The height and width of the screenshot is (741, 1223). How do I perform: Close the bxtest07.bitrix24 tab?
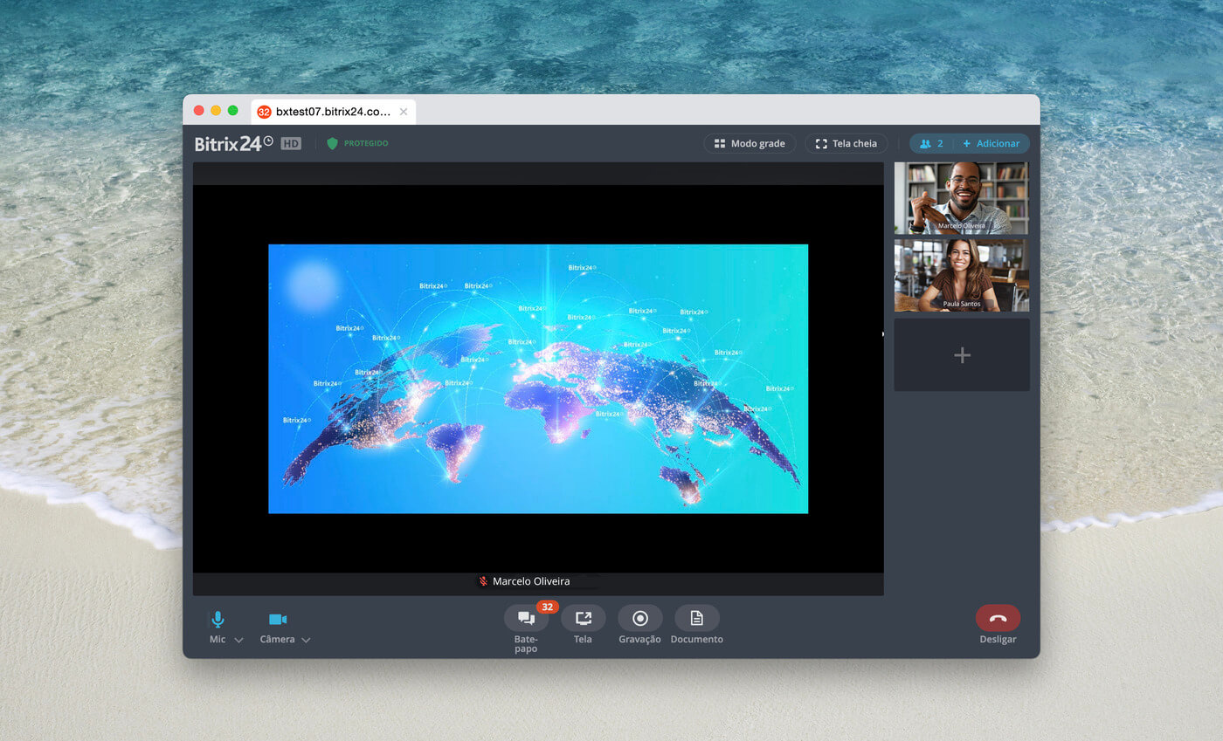point(404,112)
